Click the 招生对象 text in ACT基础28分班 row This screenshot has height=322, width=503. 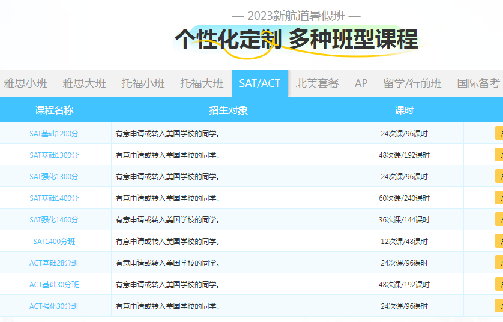click(168, 263)
